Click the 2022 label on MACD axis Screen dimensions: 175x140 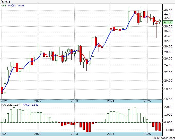coord(38,134)
